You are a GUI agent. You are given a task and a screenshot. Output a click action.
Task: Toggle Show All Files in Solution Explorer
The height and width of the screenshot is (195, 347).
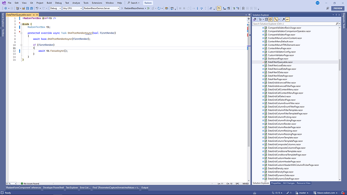point(270,19)
